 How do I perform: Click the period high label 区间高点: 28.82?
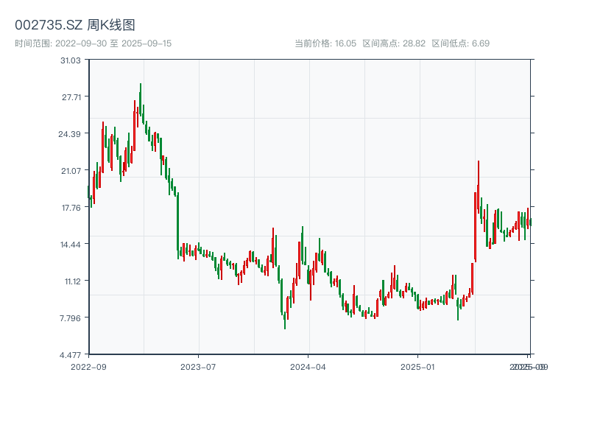click(x=394, y=43)
